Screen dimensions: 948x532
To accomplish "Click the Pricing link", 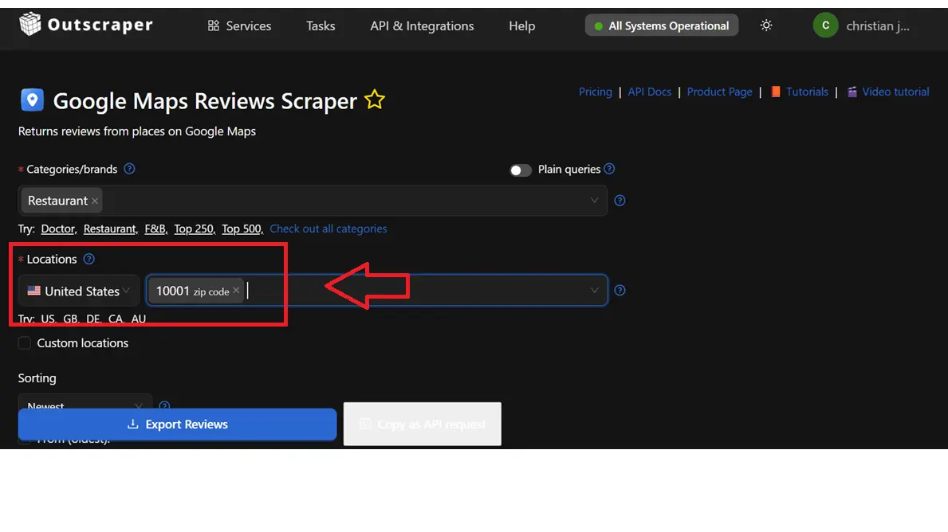I will click(x=595, y=92).
